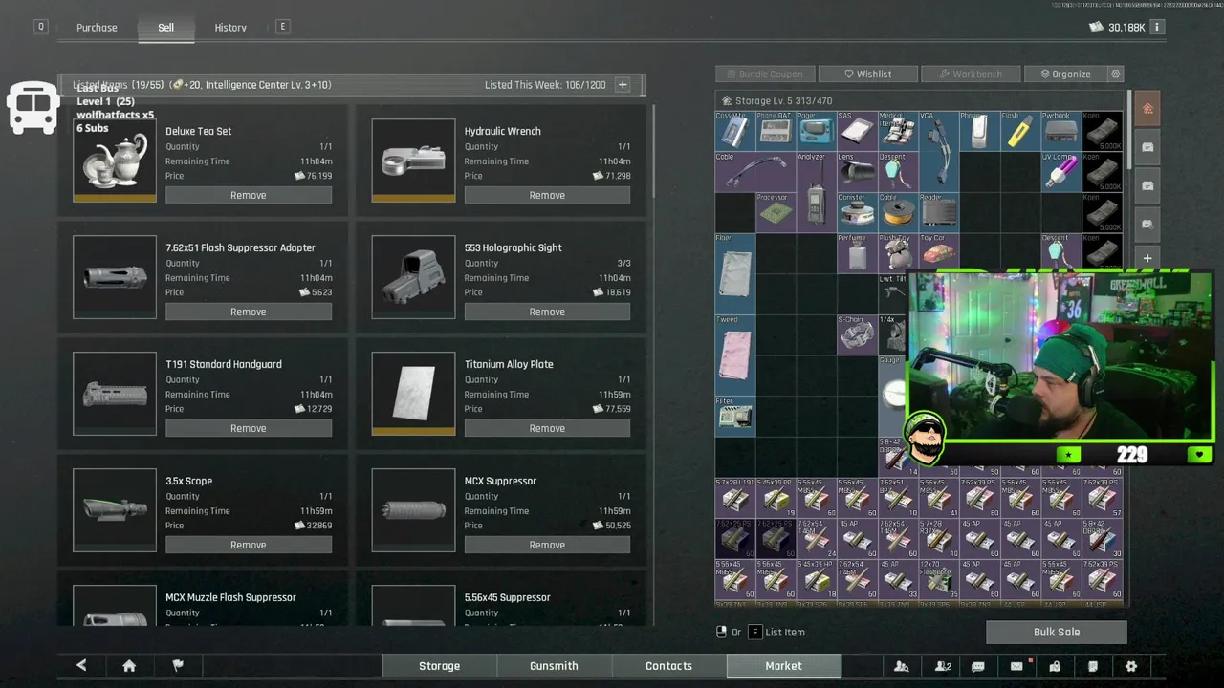The width and height of the screenshot is (1224, 688).
Task: Click the 'Storage Lv. 5 313/470' header text
Action: pos(783,100)
